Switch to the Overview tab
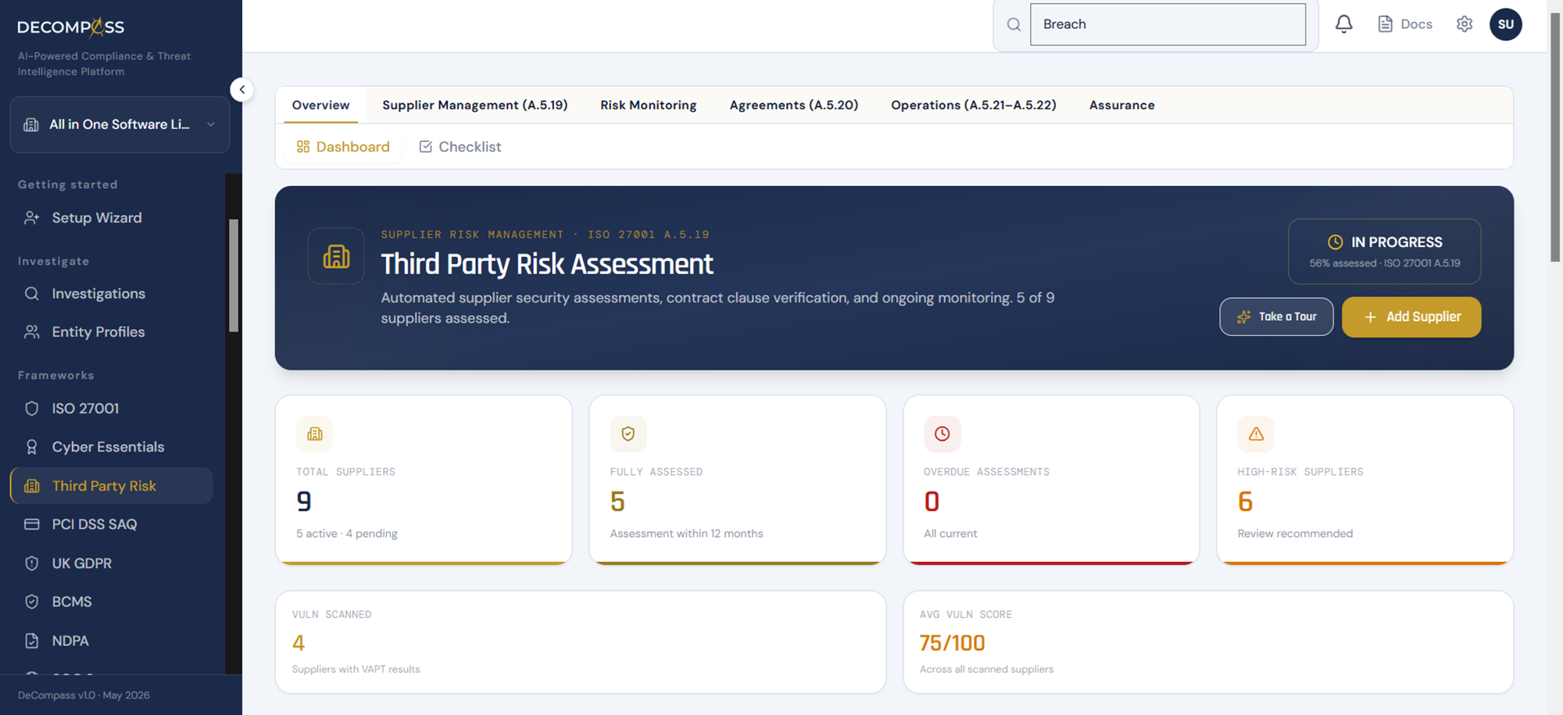The image size is (1563, 715). (320, 105)
